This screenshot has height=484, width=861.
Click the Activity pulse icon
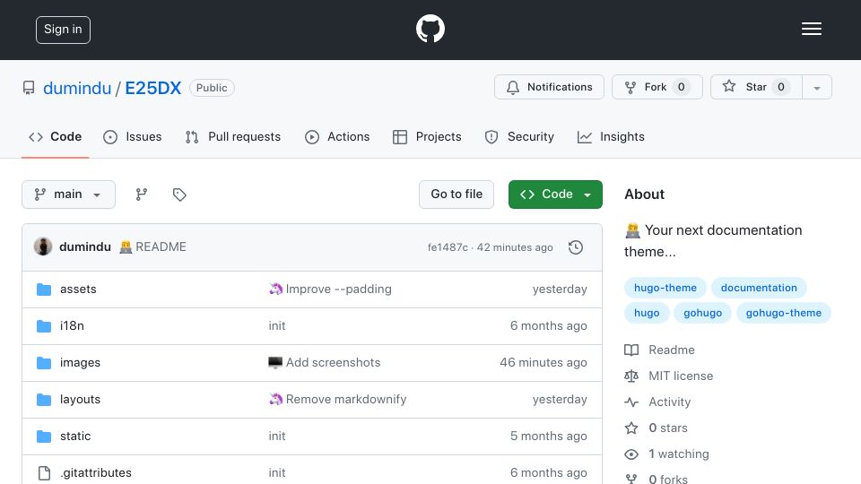pos(631,402)
